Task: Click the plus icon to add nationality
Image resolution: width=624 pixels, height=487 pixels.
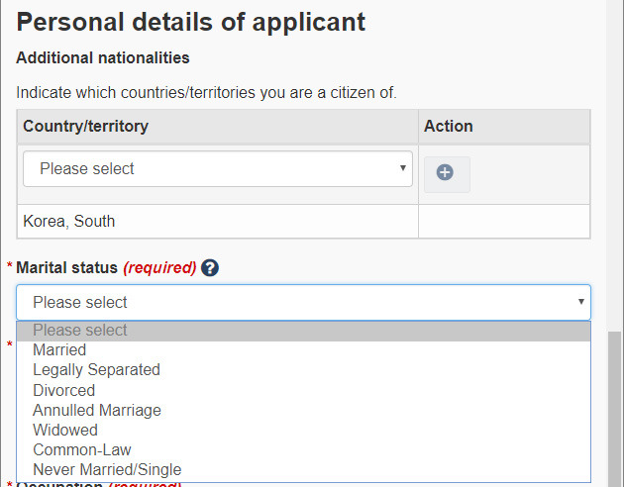Action: click(447, 174)
